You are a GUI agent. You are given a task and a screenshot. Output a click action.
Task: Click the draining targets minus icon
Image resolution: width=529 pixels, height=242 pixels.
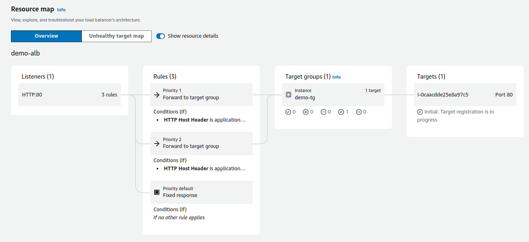[x=359, y=112]
